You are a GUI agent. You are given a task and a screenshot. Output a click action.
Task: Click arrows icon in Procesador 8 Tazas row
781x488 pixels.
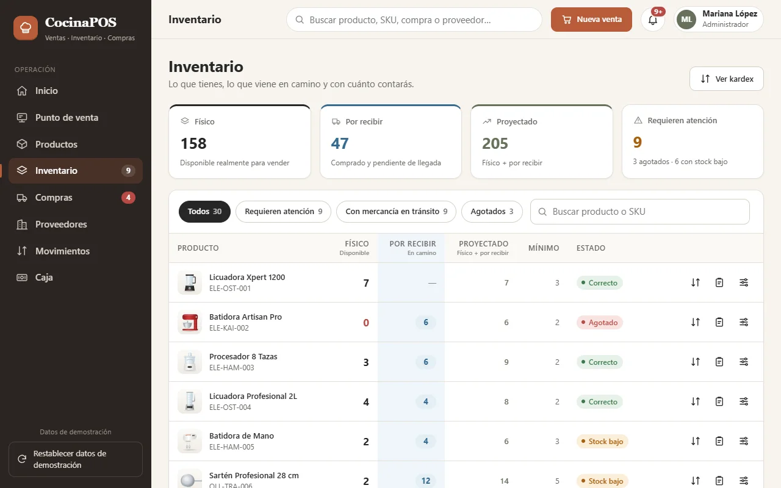[x=696, y=362]
